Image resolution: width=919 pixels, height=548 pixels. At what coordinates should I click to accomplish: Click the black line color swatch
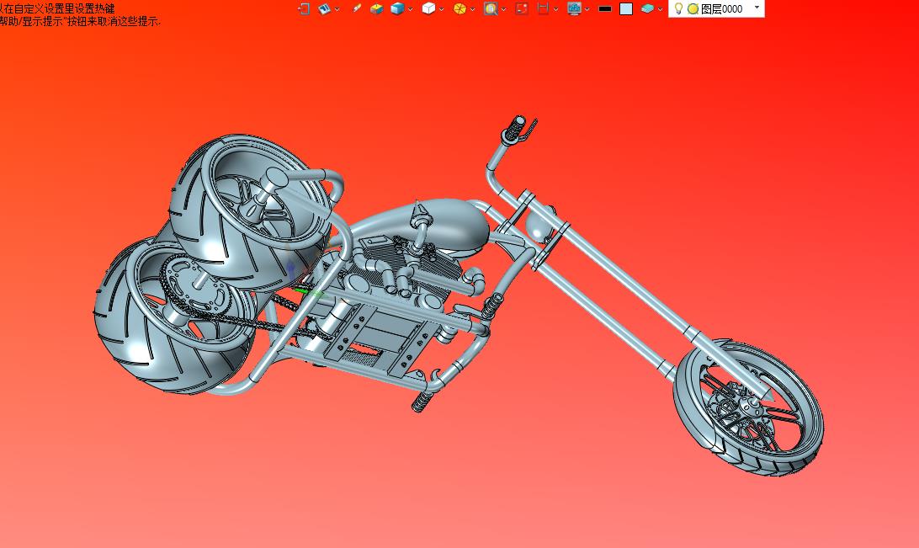click(x=604, y=8)
